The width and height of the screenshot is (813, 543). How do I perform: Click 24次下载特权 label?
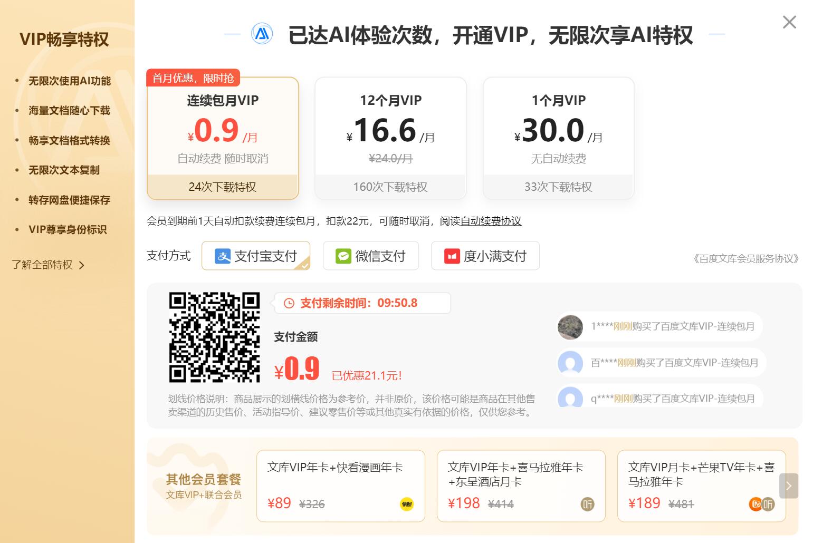(223, 187)
